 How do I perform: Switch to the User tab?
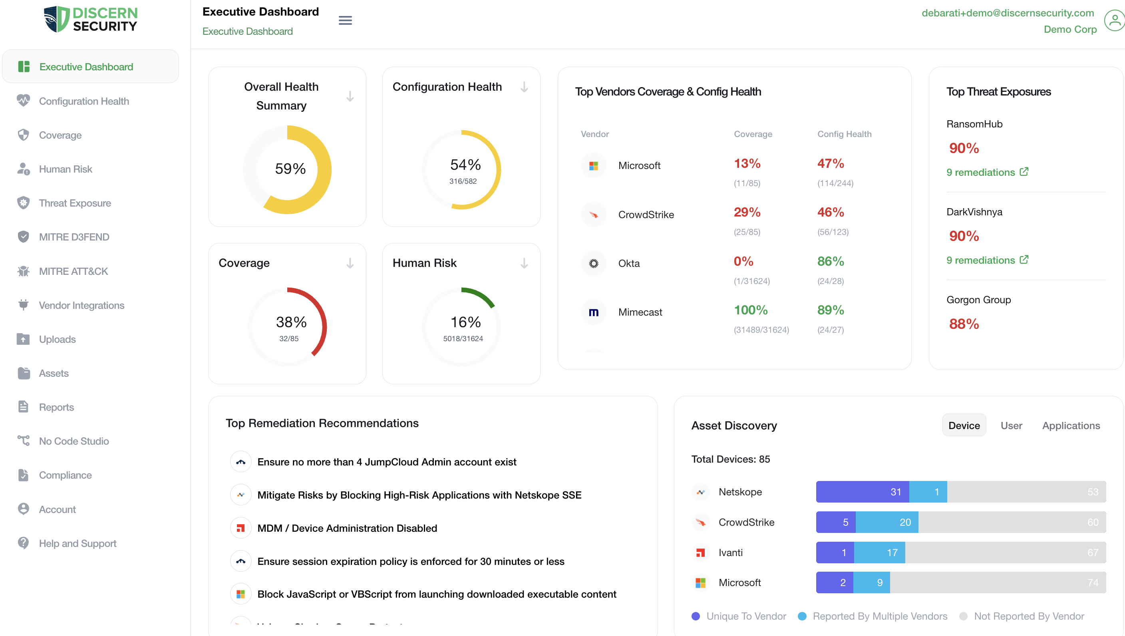point(1011,425)
